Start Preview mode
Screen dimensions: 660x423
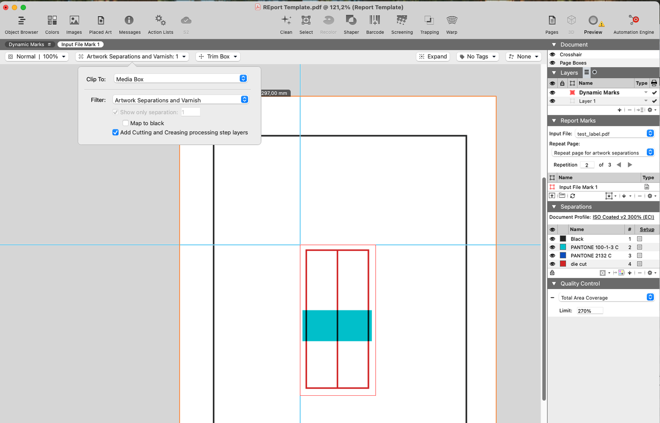coord(593,25)
